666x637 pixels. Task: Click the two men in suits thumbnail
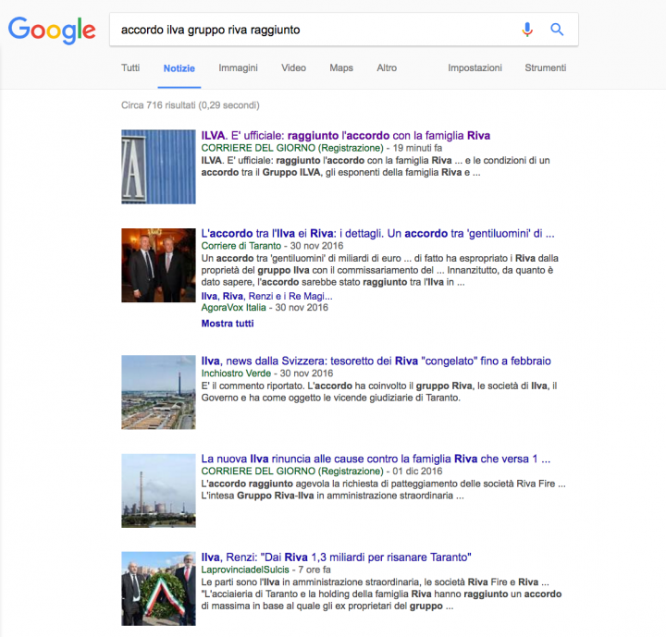coord(158,265)
